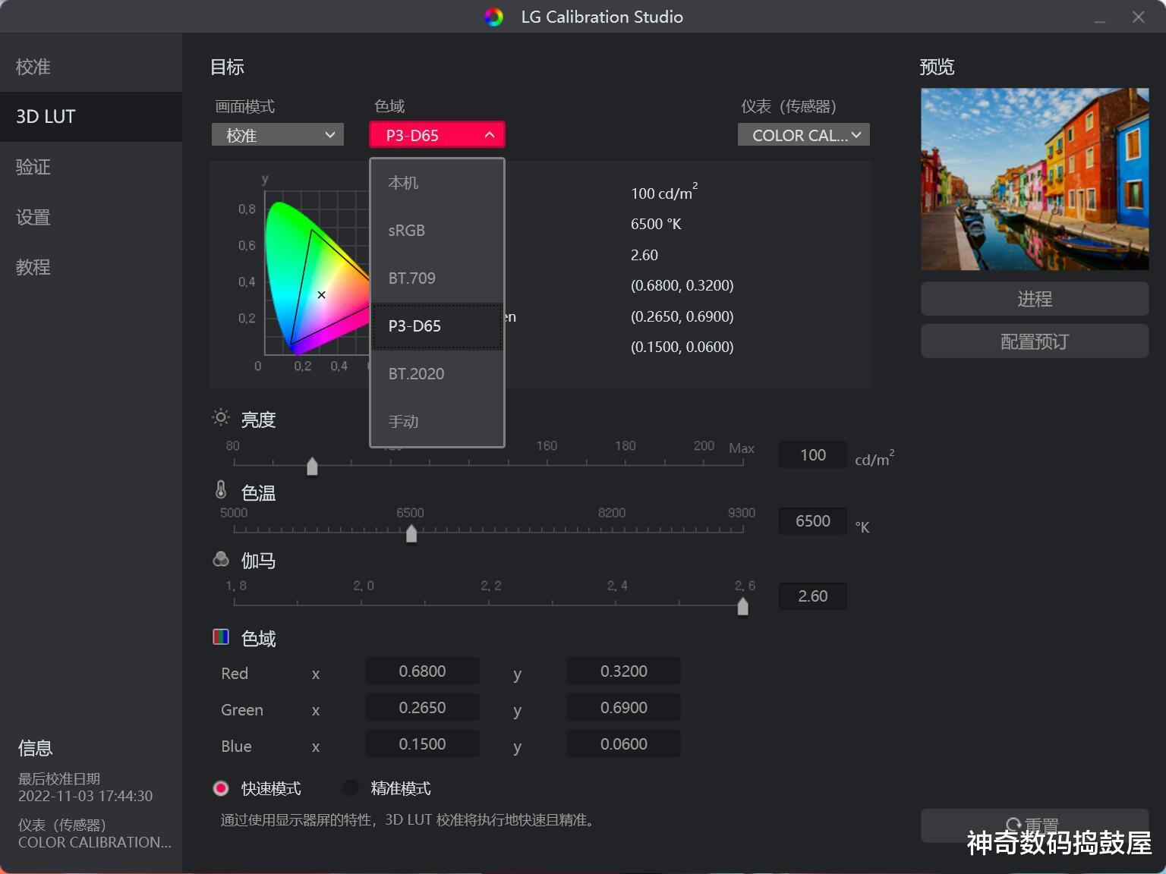Click the thermometer icon next to 色温
Image resolution: width=1166 pixels, height=874 pixels.
pos(220,492)
